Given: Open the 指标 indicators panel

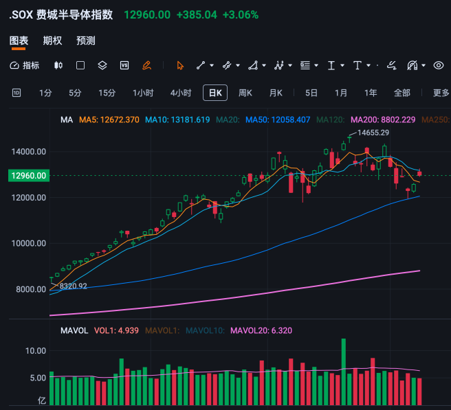Looking at the screenshot, I should (x=24, y=65).
